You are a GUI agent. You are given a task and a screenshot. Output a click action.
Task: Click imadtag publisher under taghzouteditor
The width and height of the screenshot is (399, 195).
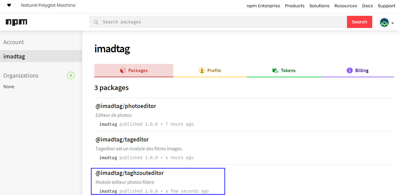(108, 191)
